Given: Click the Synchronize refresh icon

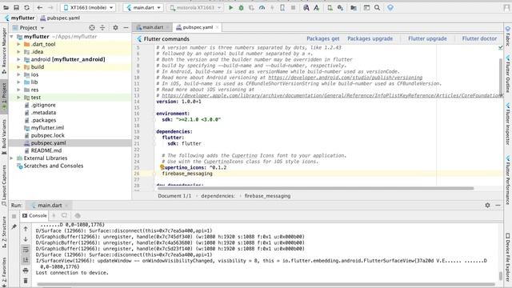Looking at the screenshot, I should click(x=26, y=7).
